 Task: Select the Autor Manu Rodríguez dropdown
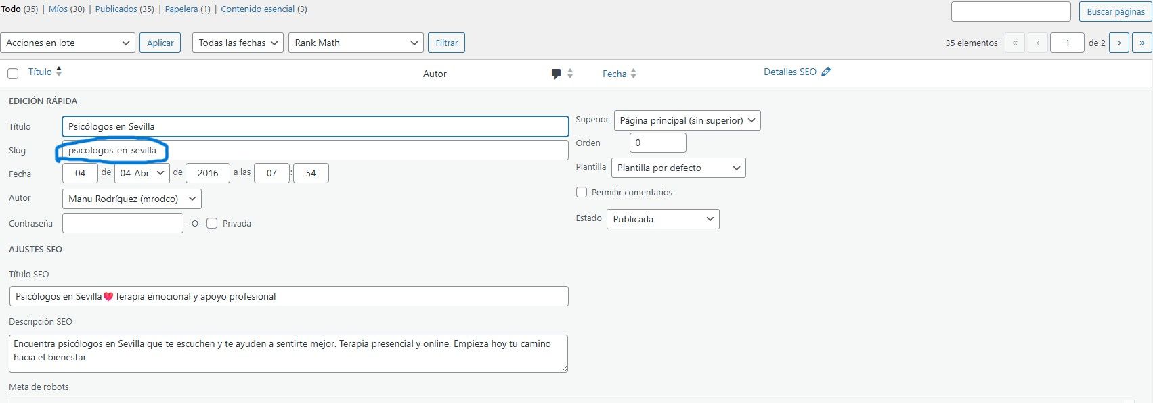coord(132,199)
